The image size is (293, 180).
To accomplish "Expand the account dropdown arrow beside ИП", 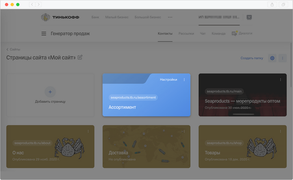I will click(x=249, y=17).
